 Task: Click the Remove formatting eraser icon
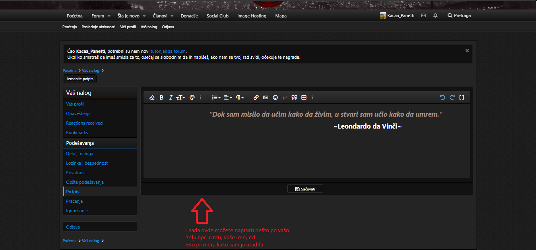[152, 98]
